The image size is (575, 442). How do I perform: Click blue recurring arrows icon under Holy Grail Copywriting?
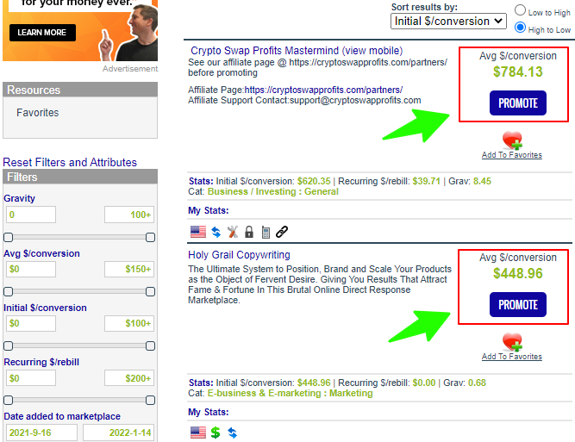[232, 433]
